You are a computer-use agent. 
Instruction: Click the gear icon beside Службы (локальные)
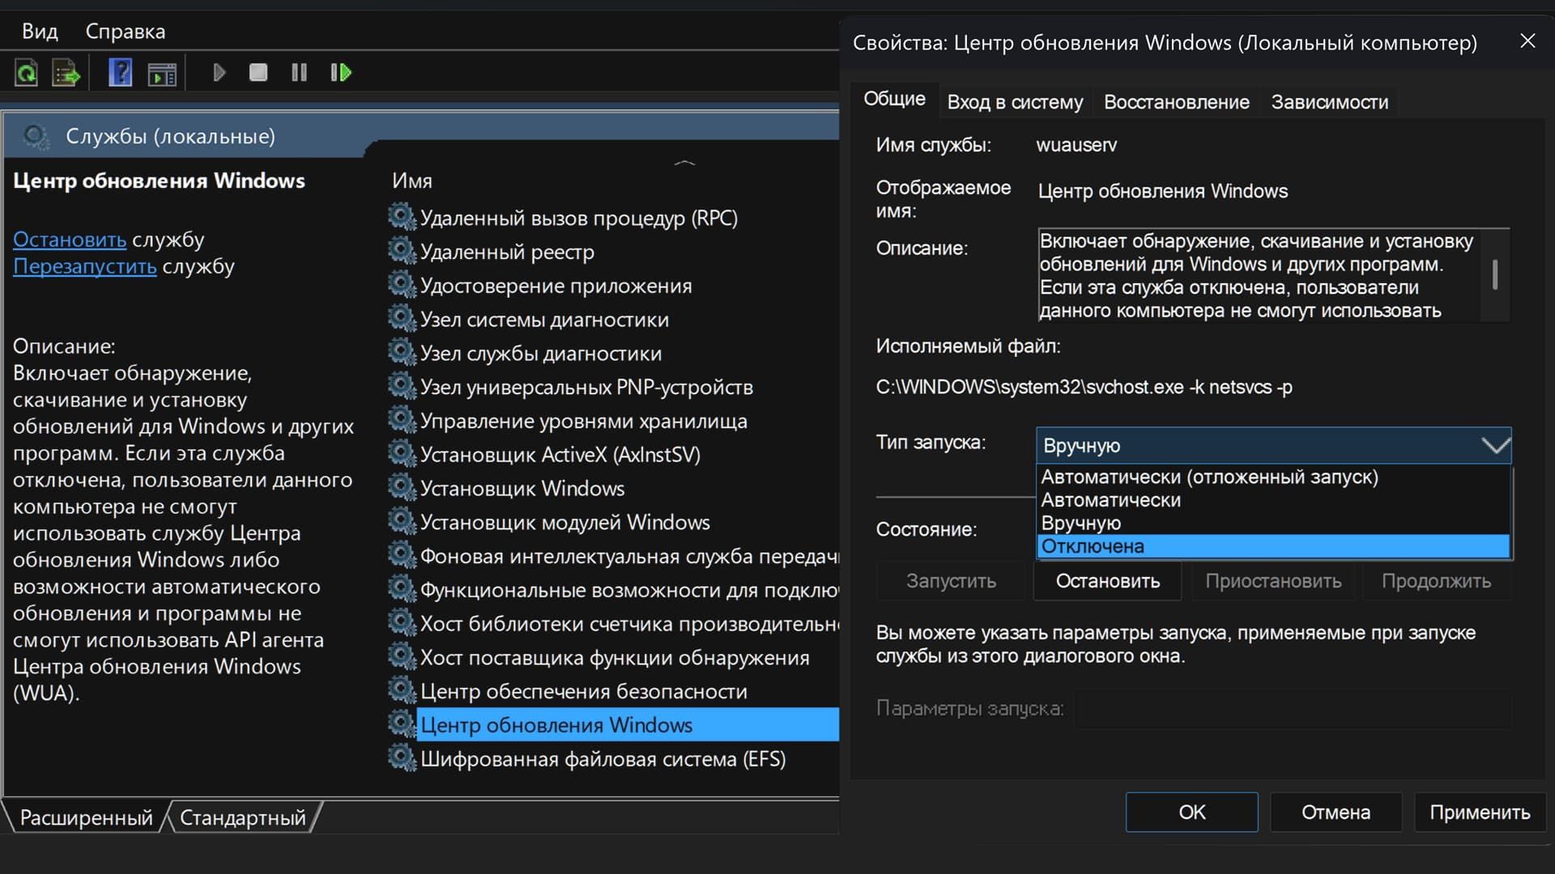(36, 136)
